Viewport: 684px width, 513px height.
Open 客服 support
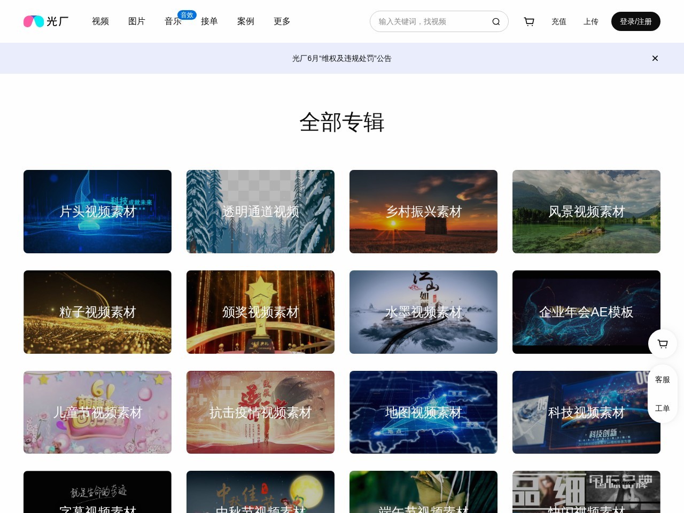(663, 379)
